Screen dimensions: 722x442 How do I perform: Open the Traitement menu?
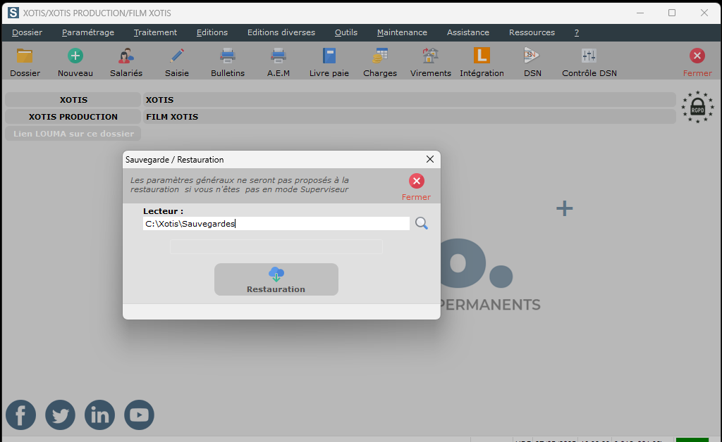[x=155, y=32]
